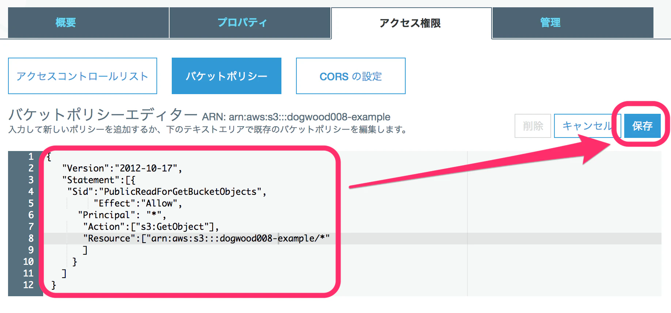Viewport: 671px width, 313px height.
Task: Click the バケットポリシーエディター heading
Action: (103, 115)
